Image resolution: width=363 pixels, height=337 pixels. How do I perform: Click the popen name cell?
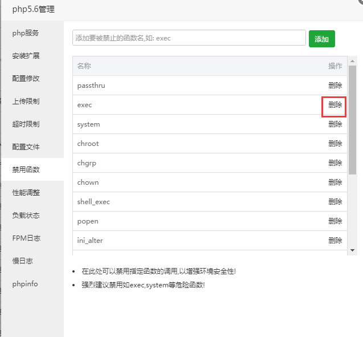pyautogui.click(x=88, y=222)
